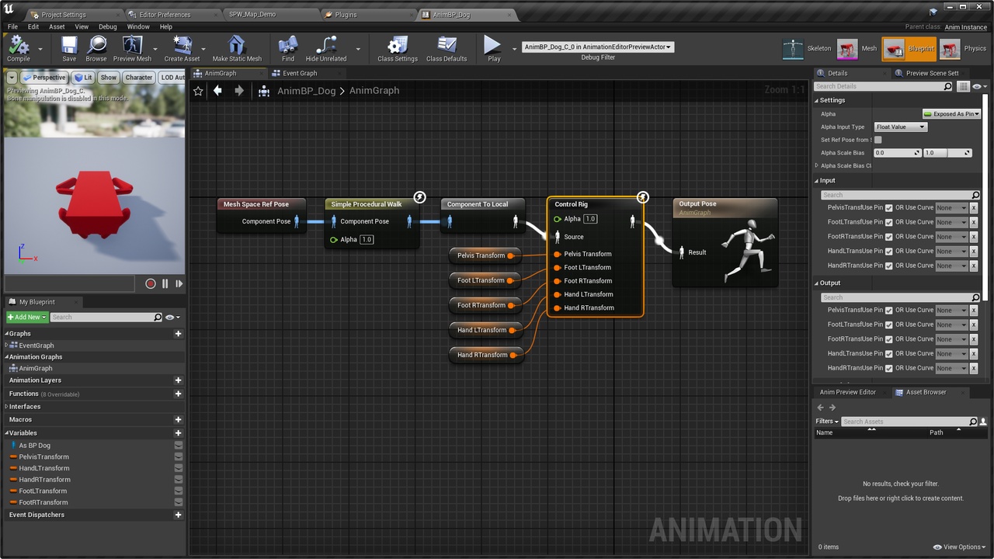Uncheck PelvisTransfUse Pin in Input section
This screenshot has height=559, width=994.
[x=888, y=207]
